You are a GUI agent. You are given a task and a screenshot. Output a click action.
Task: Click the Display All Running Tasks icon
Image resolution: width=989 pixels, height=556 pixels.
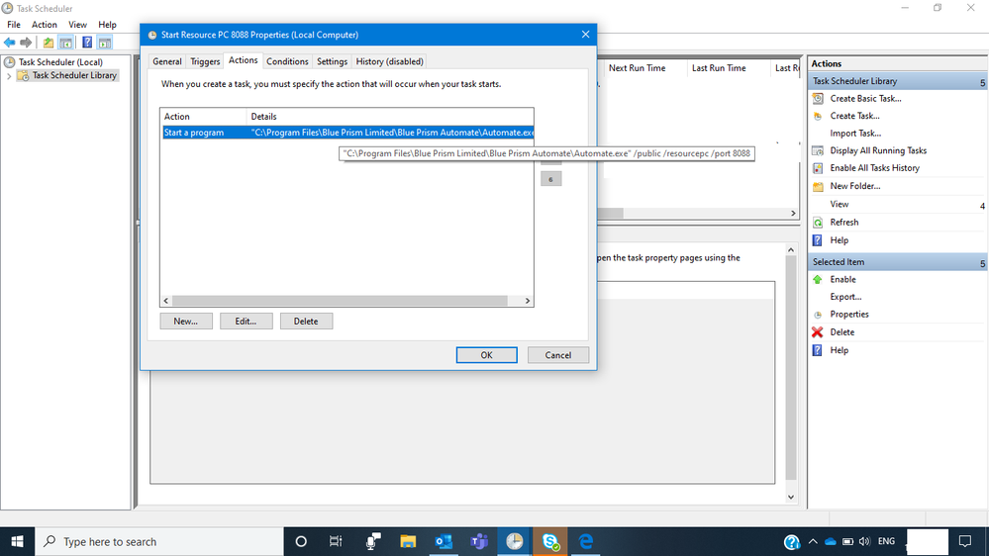click(818, 150)
